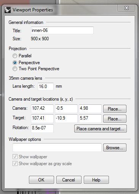Screen dimensions: 139x194
Task: Click the Target Y field showing -10.9
Action: [x=66, y=118]
